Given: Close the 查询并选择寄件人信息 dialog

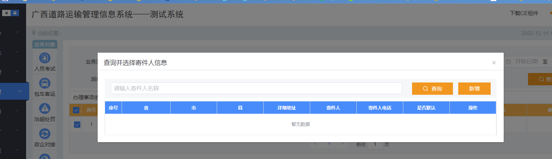Looking at the screenshot, I should point(494,63).
